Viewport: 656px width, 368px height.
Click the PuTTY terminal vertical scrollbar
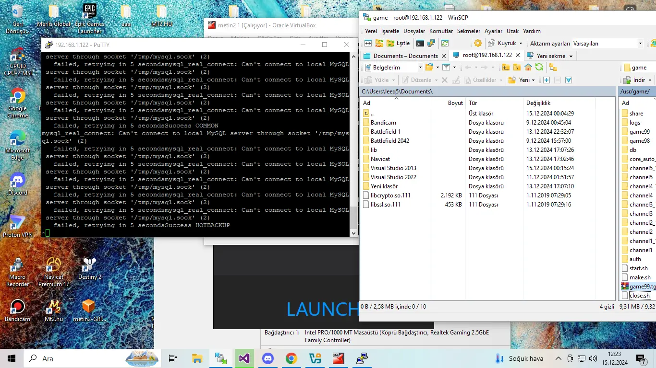(354, 144)
